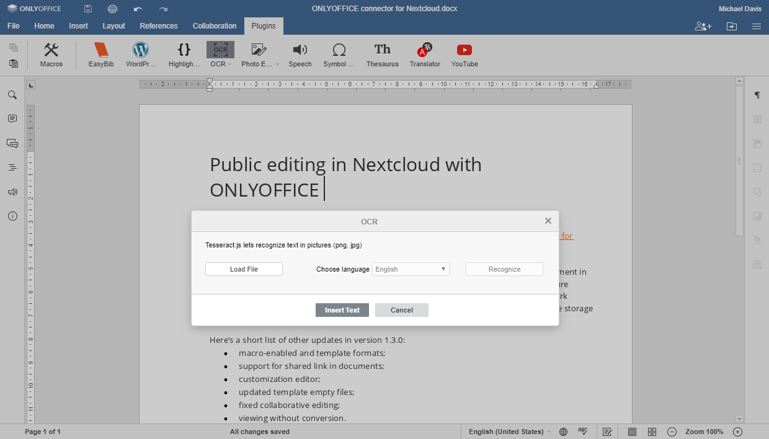Open table settings in right sidebar

click(x=757, y=119)
